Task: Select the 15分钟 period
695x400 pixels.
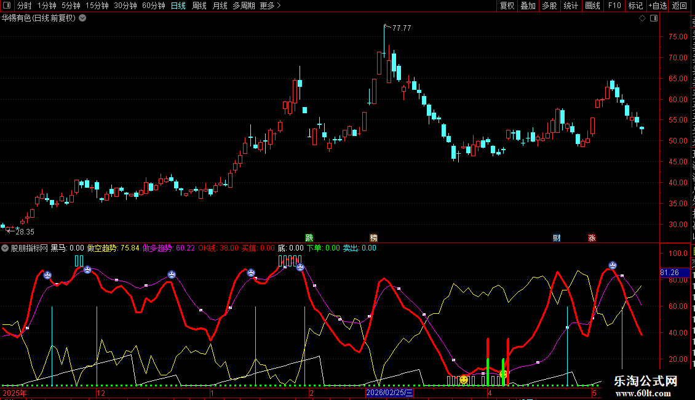Action: click(97, 6)
